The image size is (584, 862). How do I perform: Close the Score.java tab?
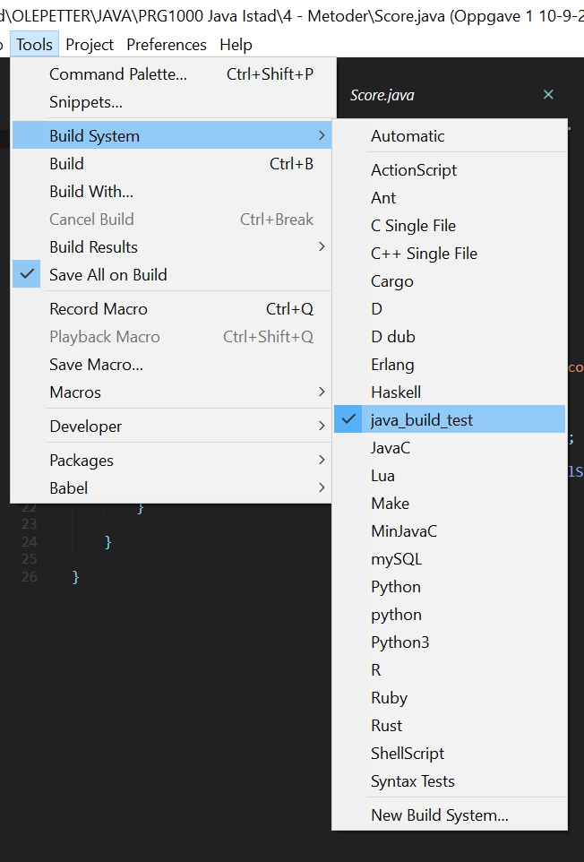pyautogui.click(x=548, y=94)
